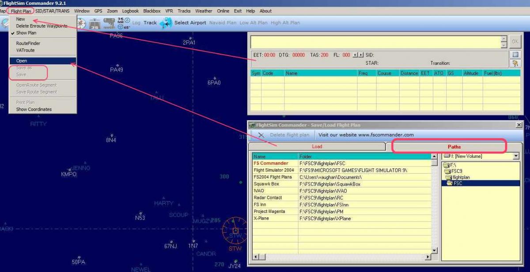Click the OK button in plan window
This screenshot has width=530, height=272.
(x=515, y=42)
